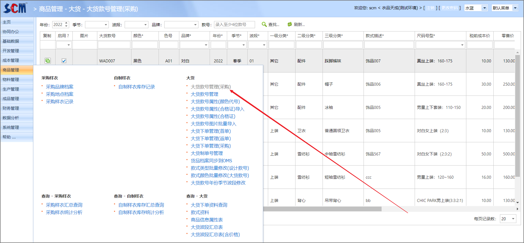Open the records per page dropdown

pyautogui.click(x=513, y=219)
